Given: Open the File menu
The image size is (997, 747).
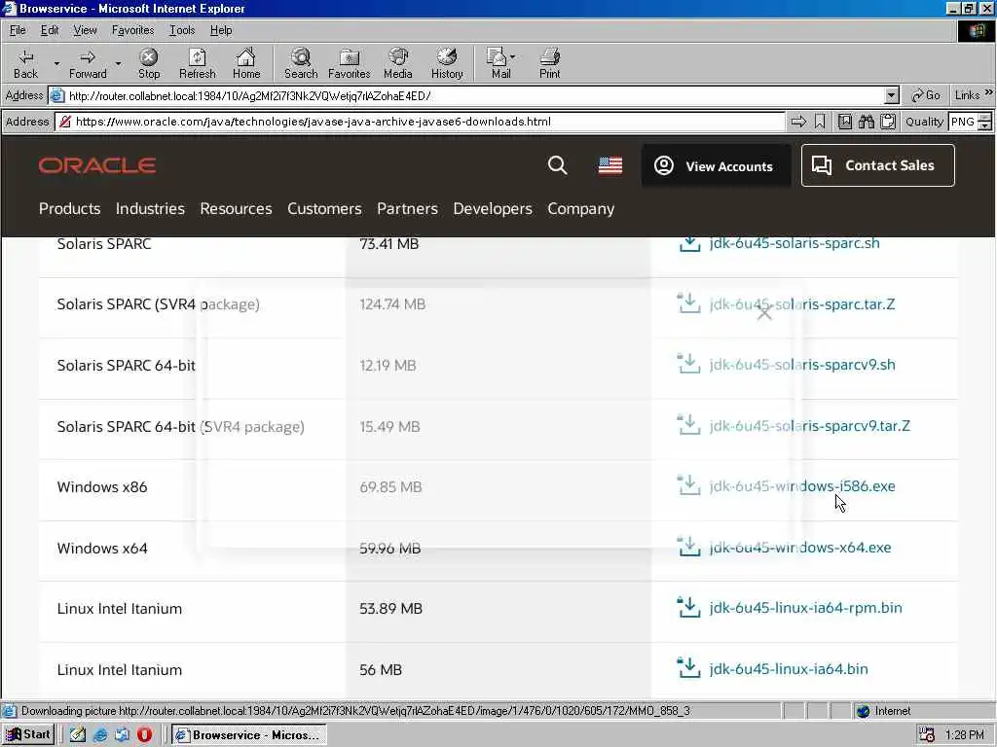Looking at the screenshot, I should 18,30.
